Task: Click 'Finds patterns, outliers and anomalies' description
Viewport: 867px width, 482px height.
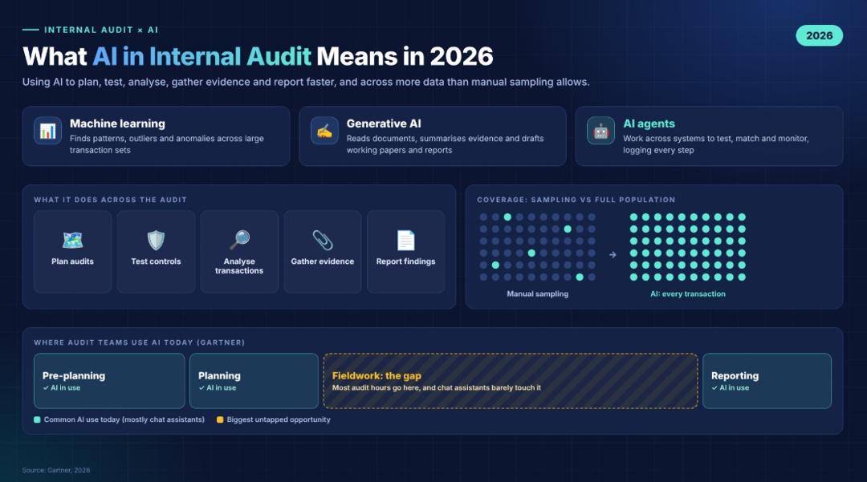Action: coord(166,144)
